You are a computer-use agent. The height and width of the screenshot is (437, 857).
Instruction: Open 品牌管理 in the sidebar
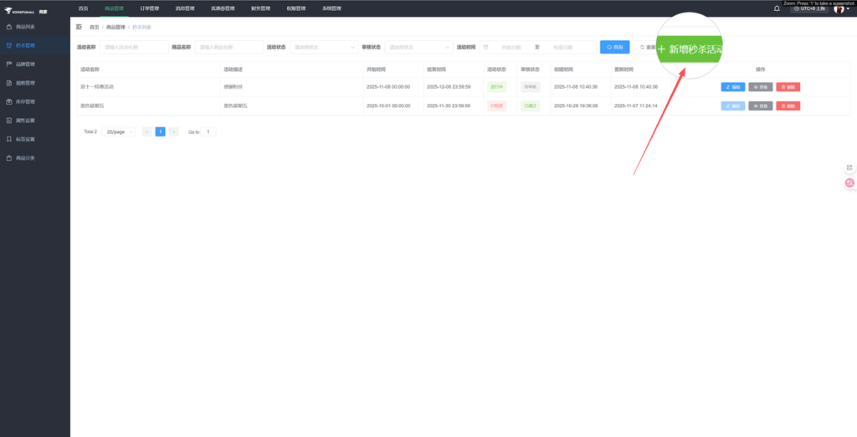pos(25,64)
